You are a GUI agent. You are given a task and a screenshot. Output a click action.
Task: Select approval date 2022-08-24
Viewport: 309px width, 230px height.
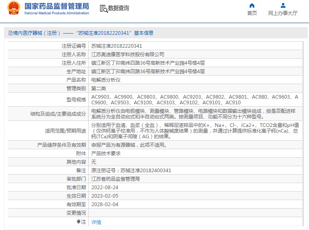pos(104,187)
